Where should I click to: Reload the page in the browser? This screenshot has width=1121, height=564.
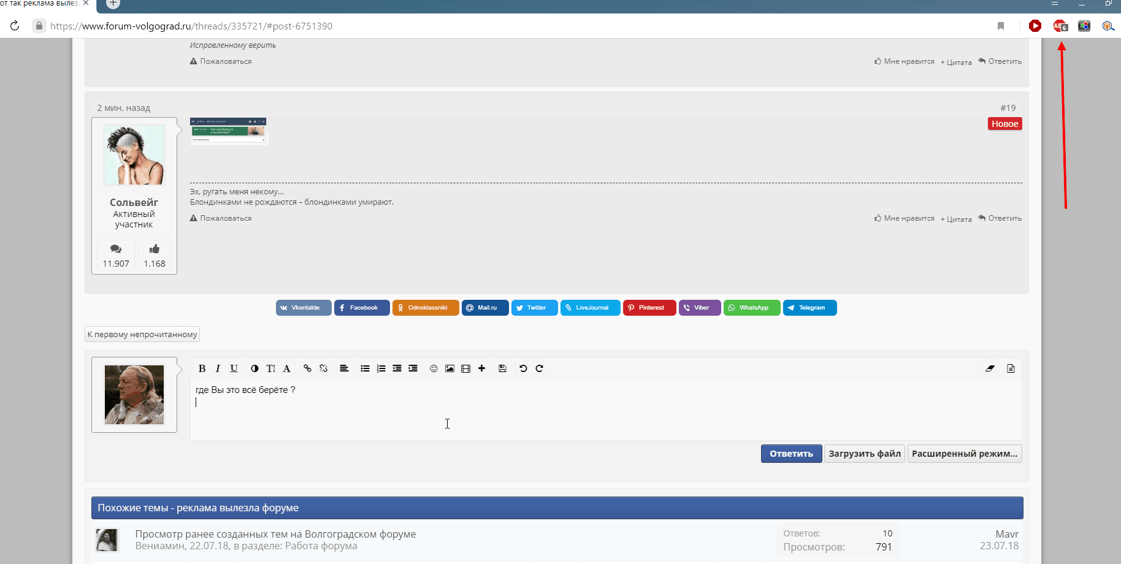coord(15,26)
